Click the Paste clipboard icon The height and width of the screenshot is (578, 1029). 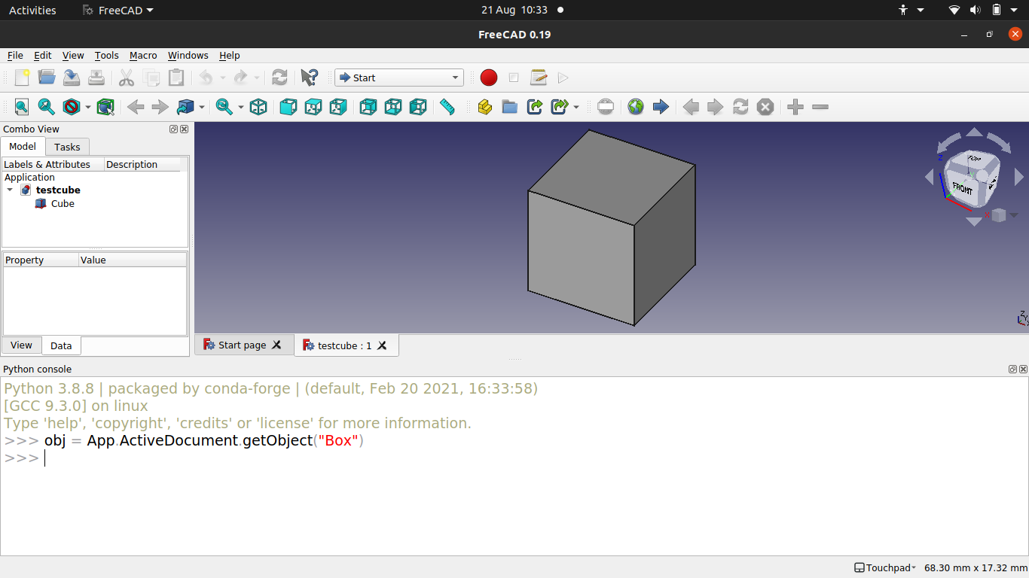[x=176, y=78]
